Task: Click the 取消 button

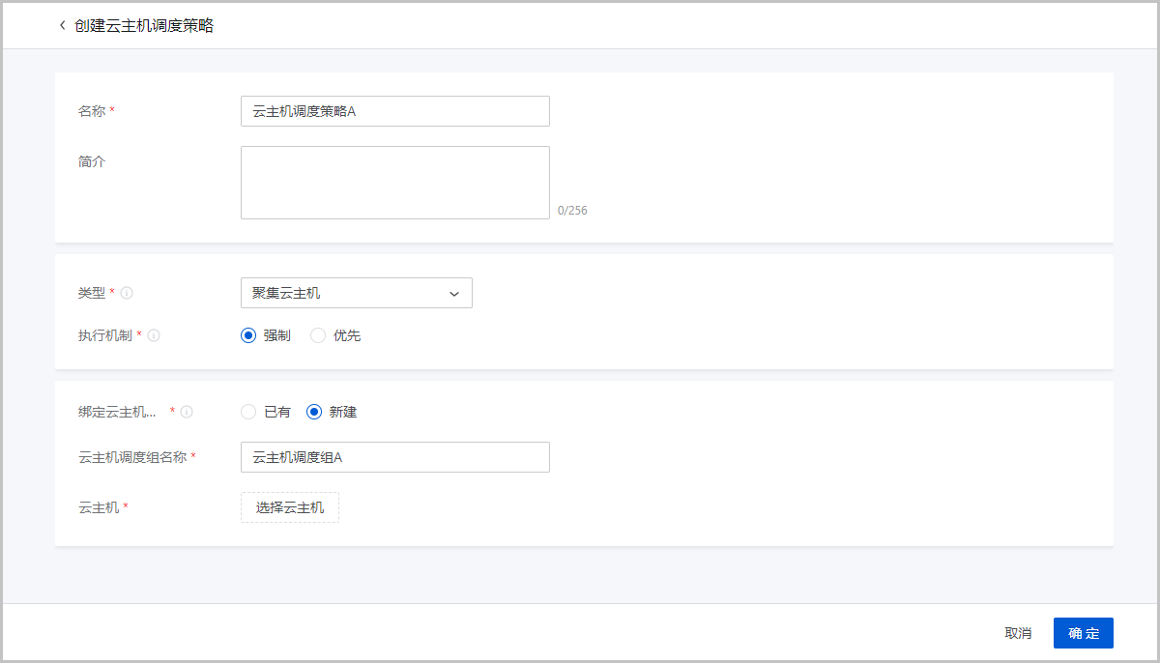Action: (x=1018, y=633)
